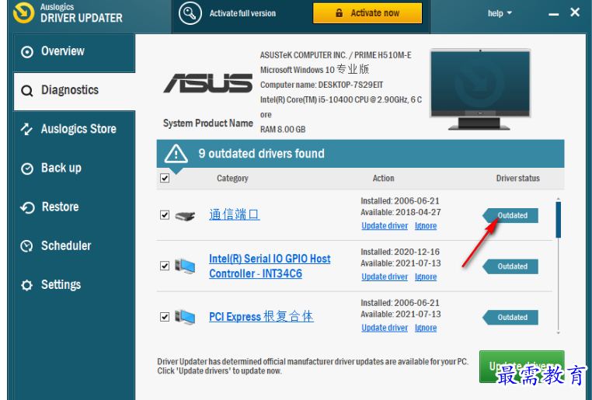Click Ignore for PCI Express 根复合体
The height and width of the screenshot is (400, 592).
tap(426, 328)
